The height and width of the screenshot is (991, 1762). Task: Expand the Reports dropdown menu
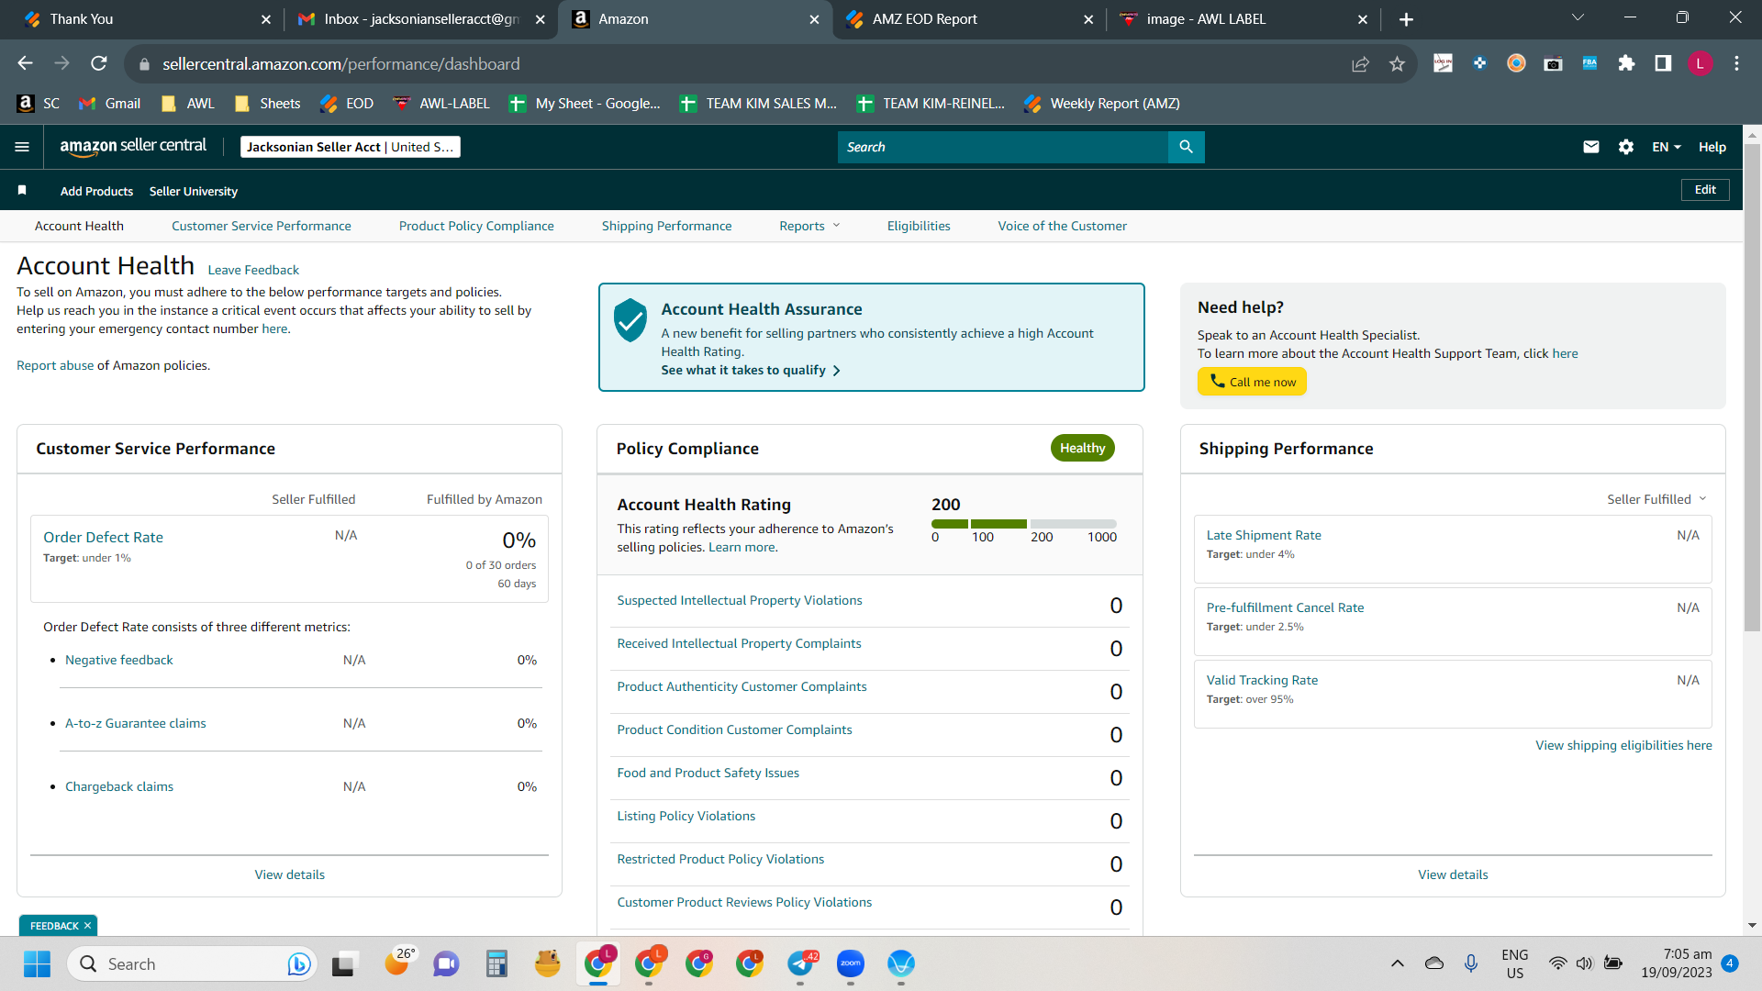click(809, 226)
